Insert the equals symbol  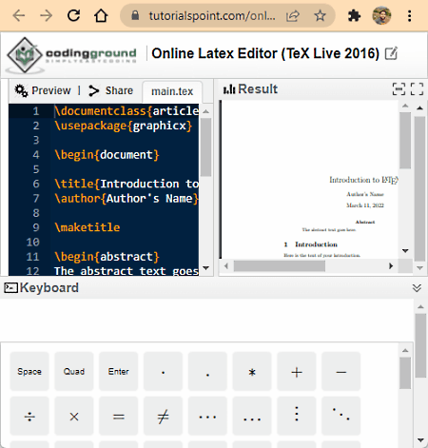pos(119,416)
